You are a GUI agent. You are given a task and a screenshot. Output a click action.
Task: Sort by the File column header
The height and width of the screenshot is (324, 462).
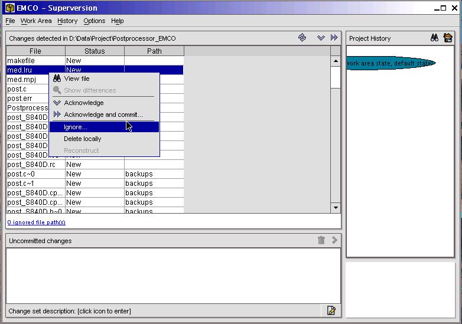(x=35, y=51)
